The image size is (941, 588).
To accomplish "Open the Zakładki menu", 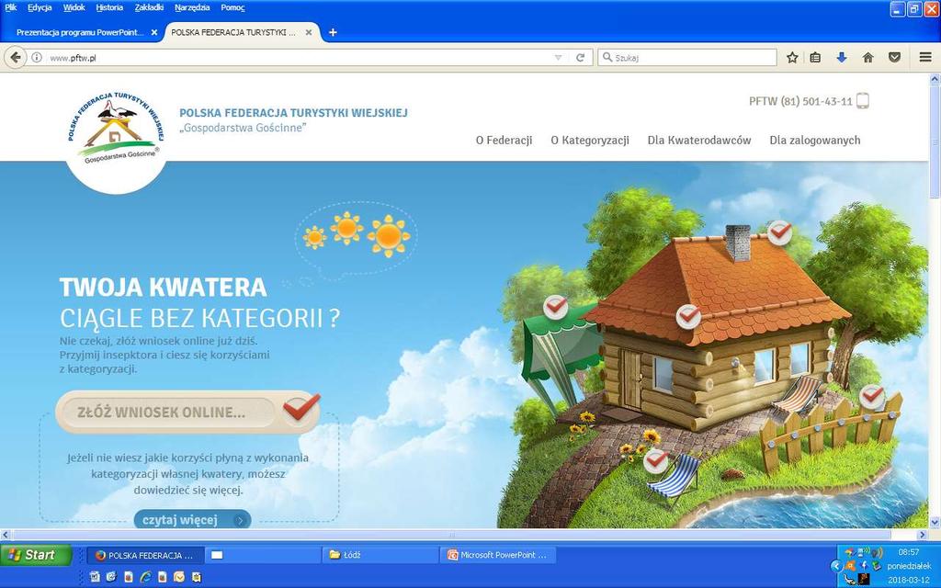I will point(149,7).
